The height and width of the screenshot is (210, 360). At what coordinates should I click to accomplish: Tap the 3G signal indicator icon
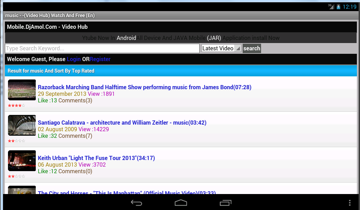[331, 7]
